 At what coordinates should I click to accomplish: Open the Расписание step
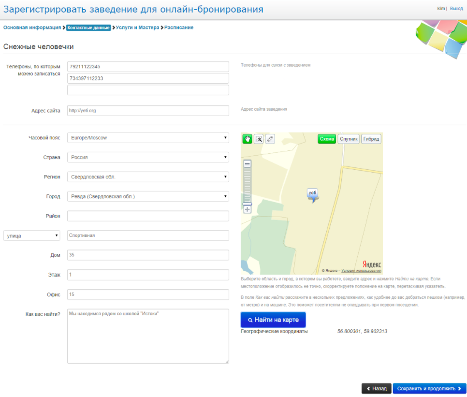coord(179,28)
